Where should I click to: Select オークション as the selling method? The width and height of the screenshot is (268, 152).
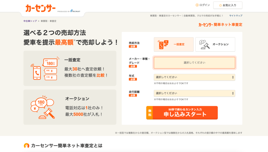(x=215, y=44)
